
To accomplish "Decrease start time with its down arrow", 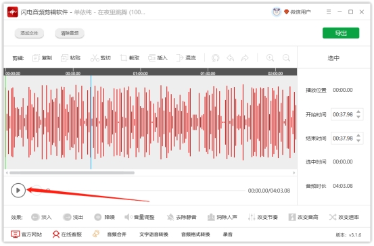I will point(358,117).
